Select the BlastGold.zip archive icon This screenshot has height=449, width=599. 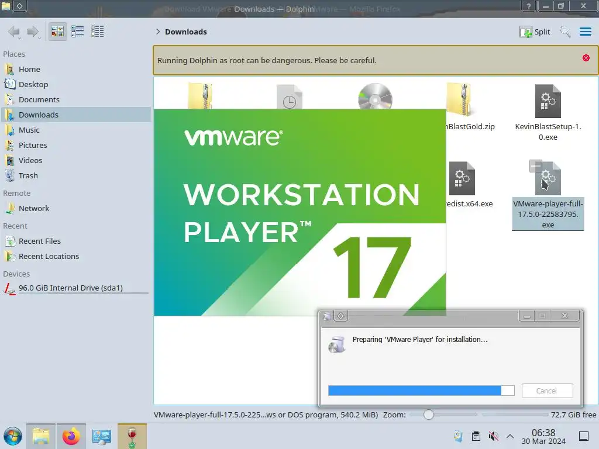tap(460, 100)
